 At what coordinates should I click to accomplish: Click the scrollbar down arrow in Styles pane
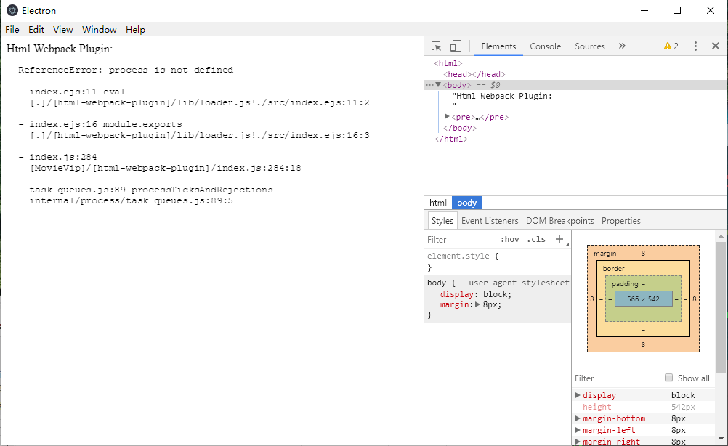pyautogui.click(x=721, y=439)
